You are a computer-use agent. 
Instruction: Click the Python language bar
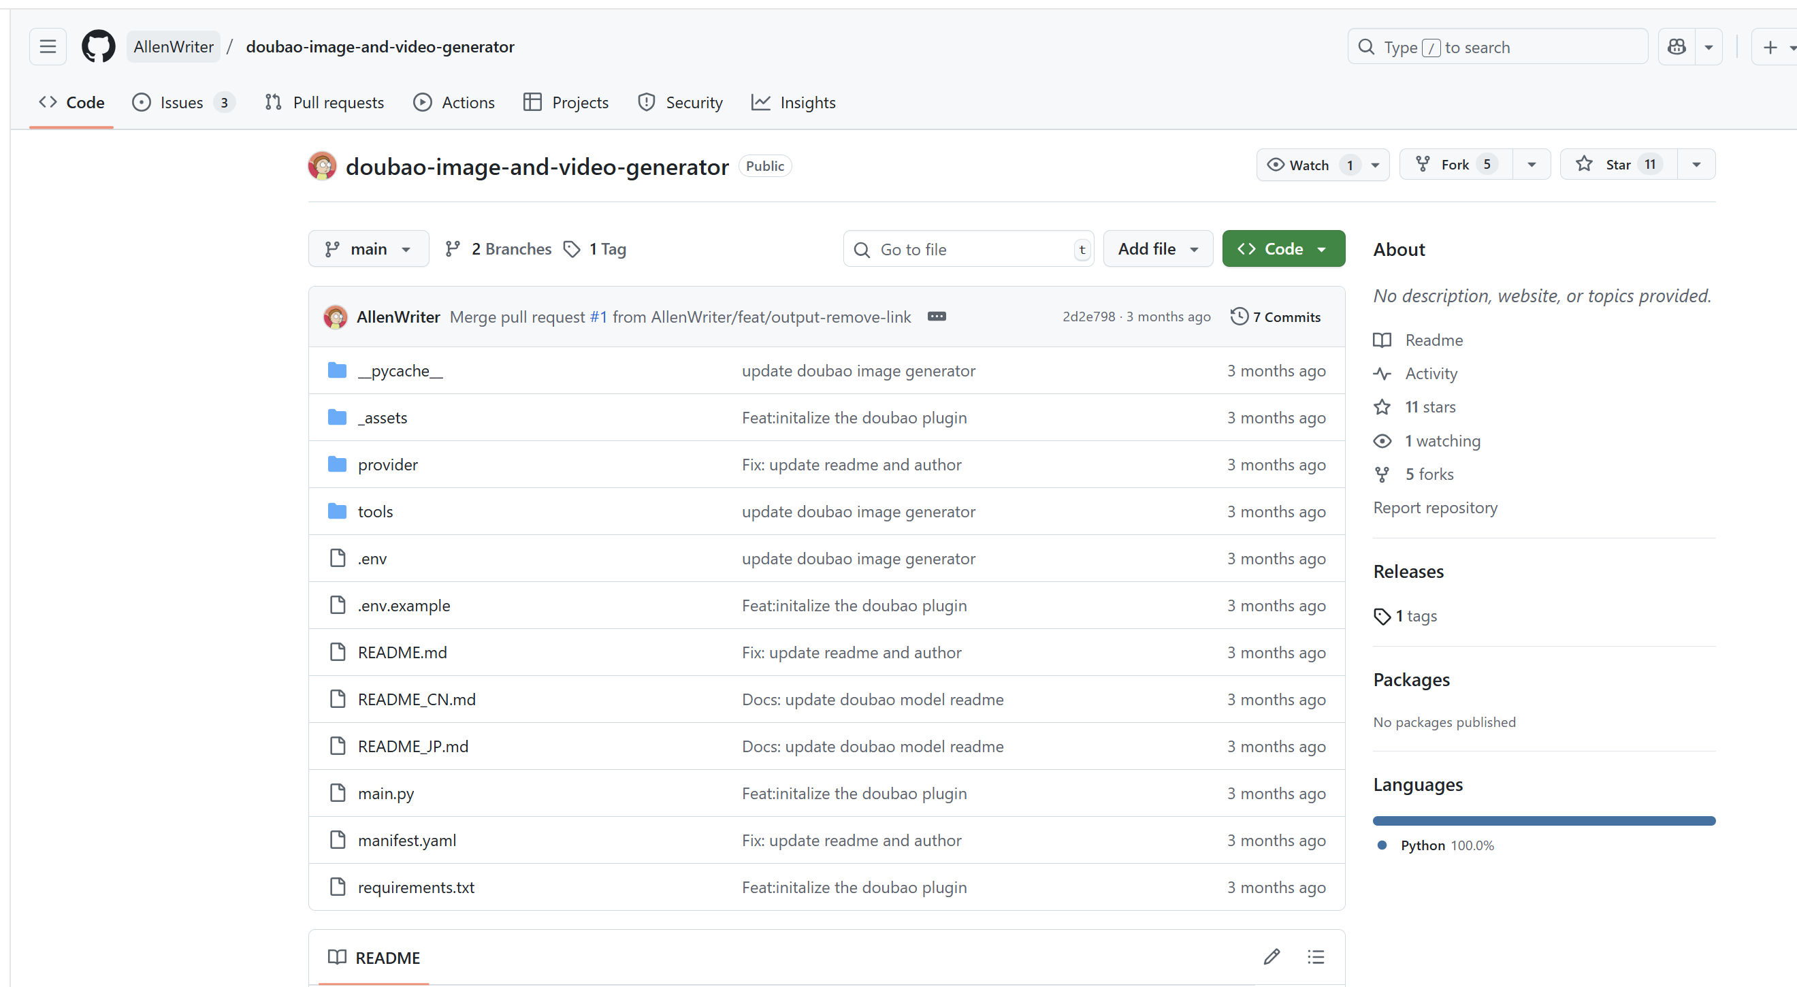pos(1543,821)
